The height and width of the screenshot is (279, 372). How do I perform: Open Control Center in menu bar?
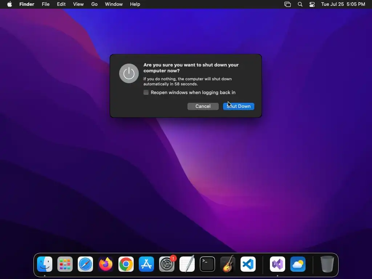[312, 4]
